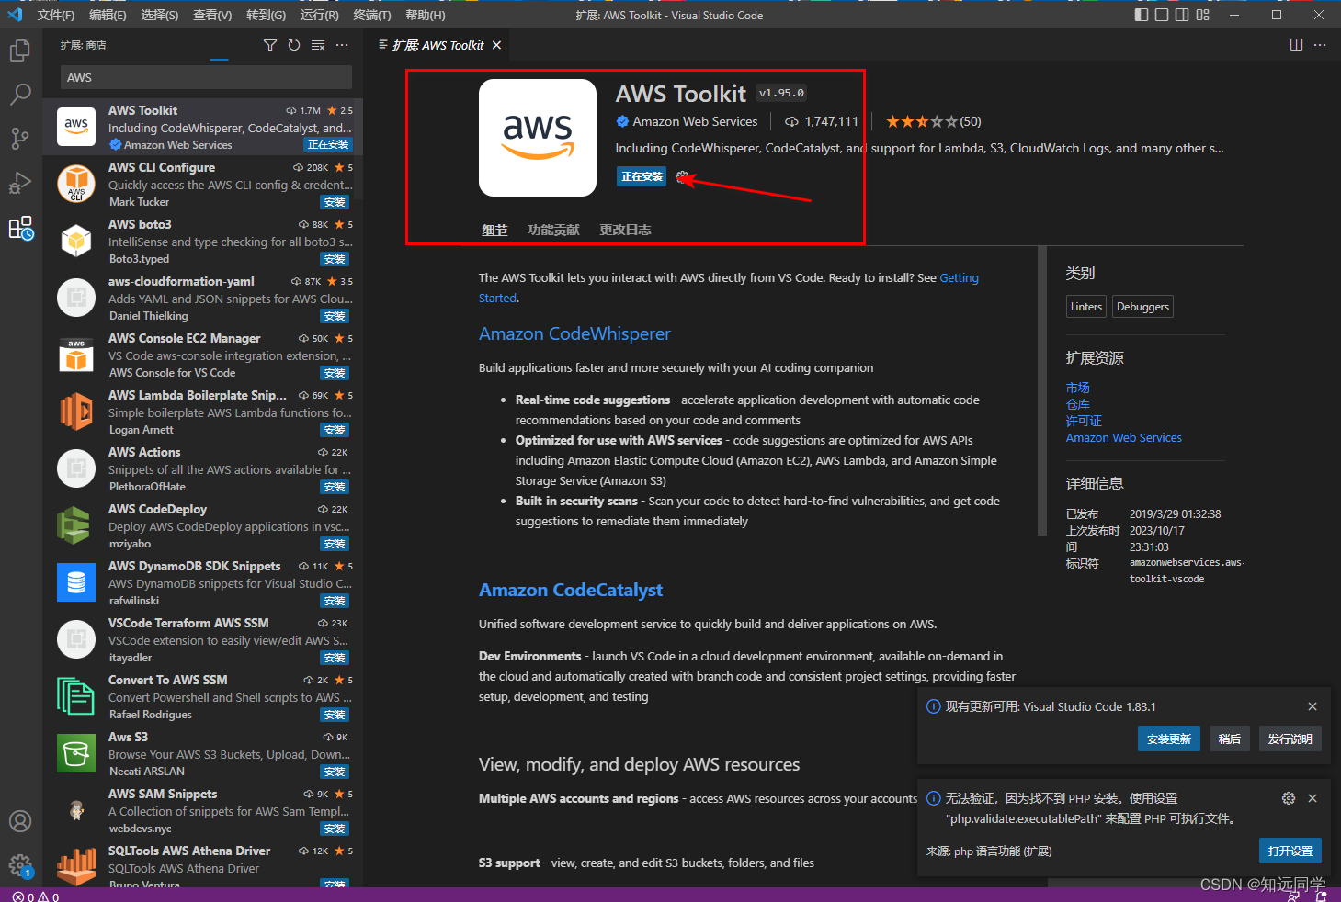Open the 转到(G) menu
This screenshot has width=1341, height=902.
coord(266,15)
